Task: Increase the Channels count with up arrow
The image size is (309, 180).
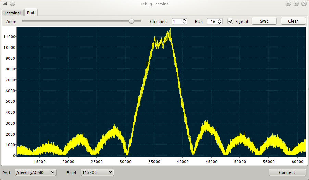Action: (184, 20)
